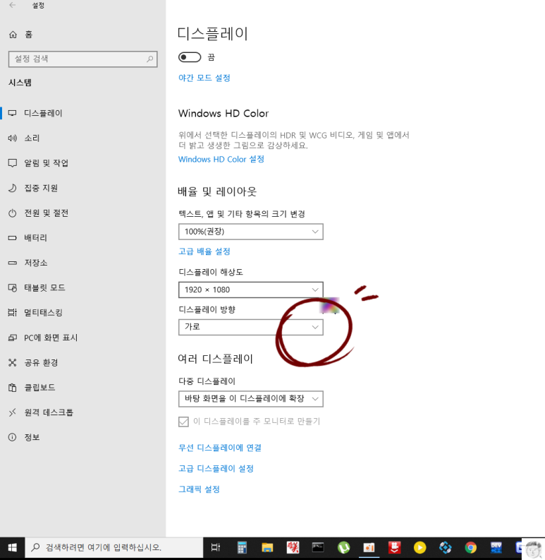Viewport: 545px width, 560px height.
Task: Open the red video downloader taskbar icon
Action: point(395,547)
